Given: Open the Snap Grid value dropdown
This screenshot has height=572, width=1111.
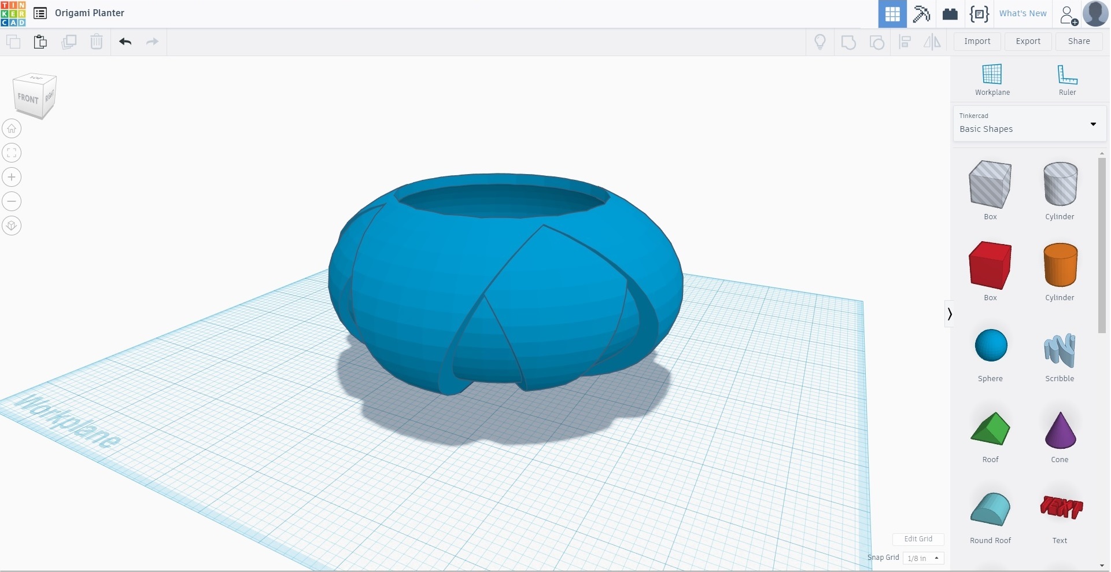Looking at the screenshot, I should pos(923,558).
